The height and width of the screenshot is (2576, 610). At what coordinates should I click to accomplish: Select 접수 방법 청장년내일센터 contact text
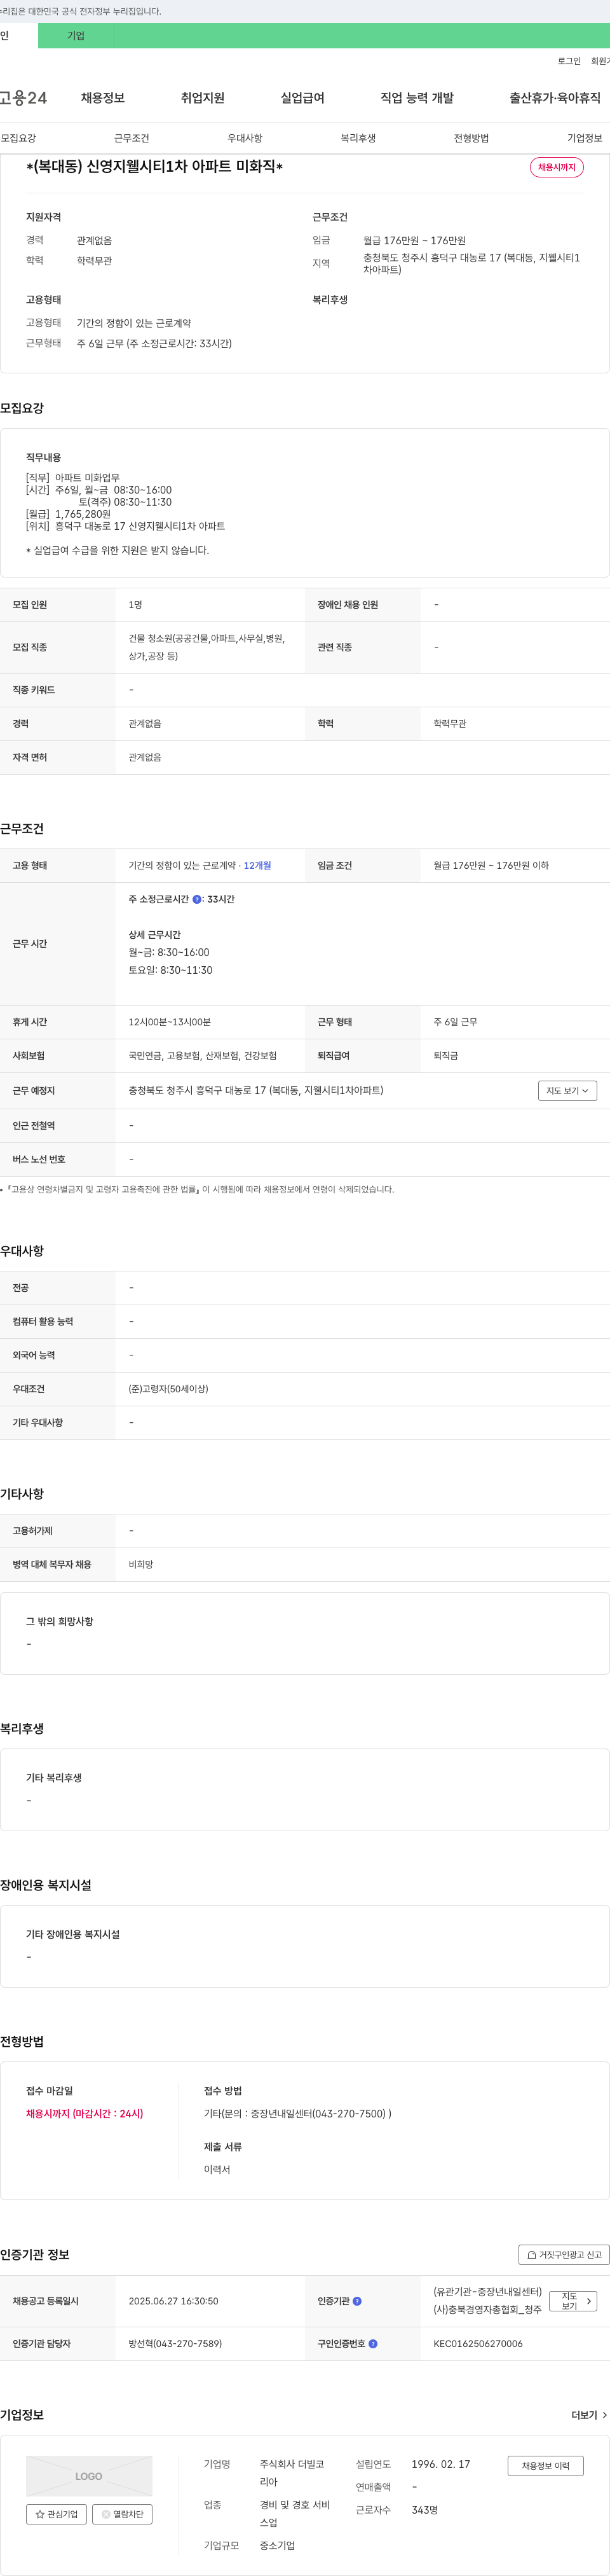tap(297, 2113)
